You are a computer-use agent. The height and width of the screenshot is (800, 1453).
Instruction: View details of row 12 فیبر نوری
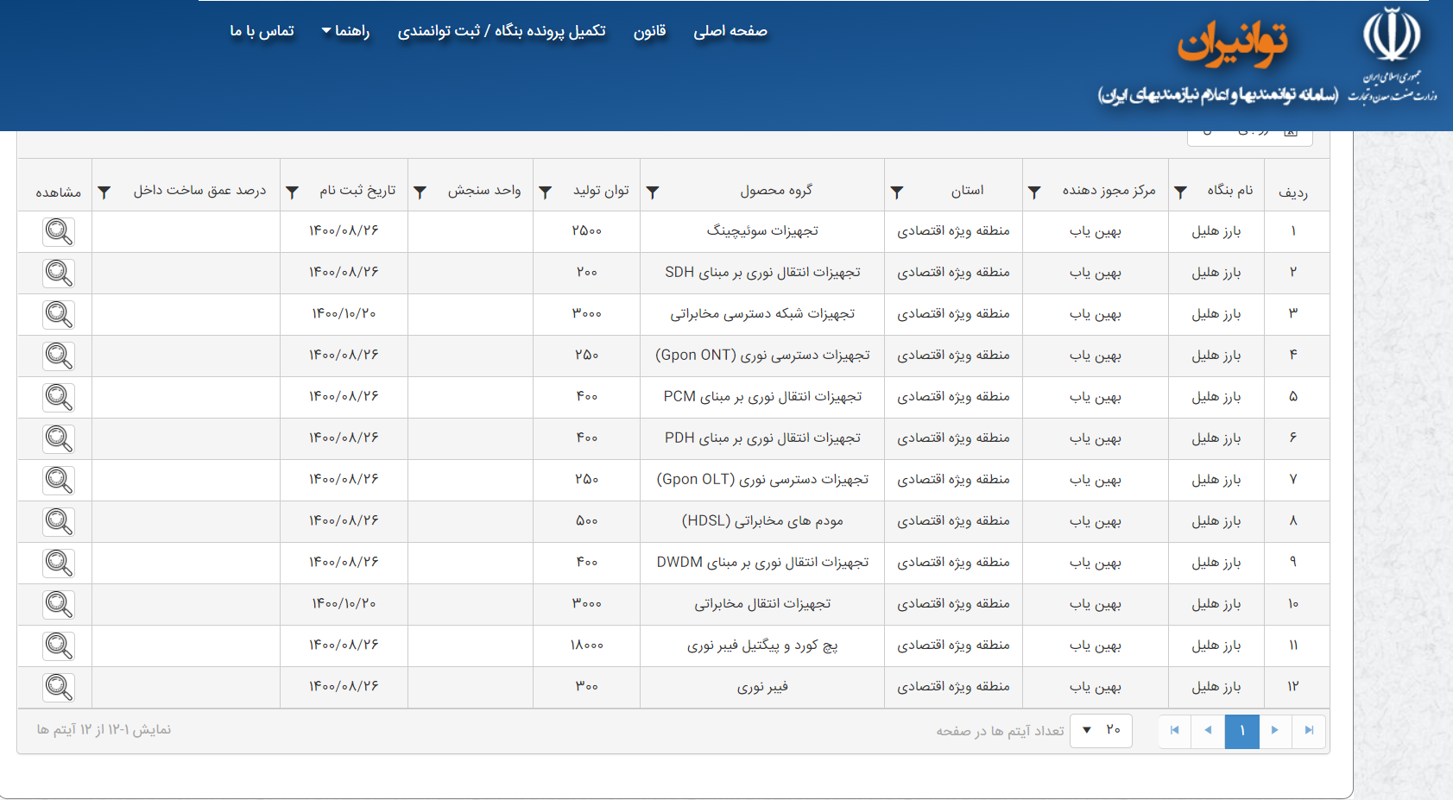(59, 687)
